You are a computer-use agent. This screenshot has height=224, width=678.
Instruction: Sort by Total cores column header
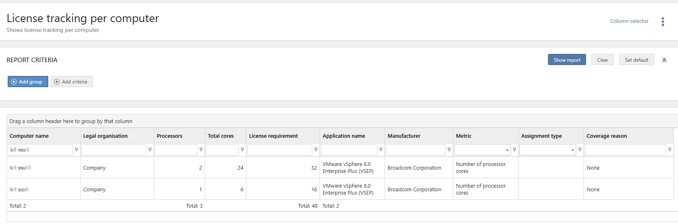pos(226,136)
